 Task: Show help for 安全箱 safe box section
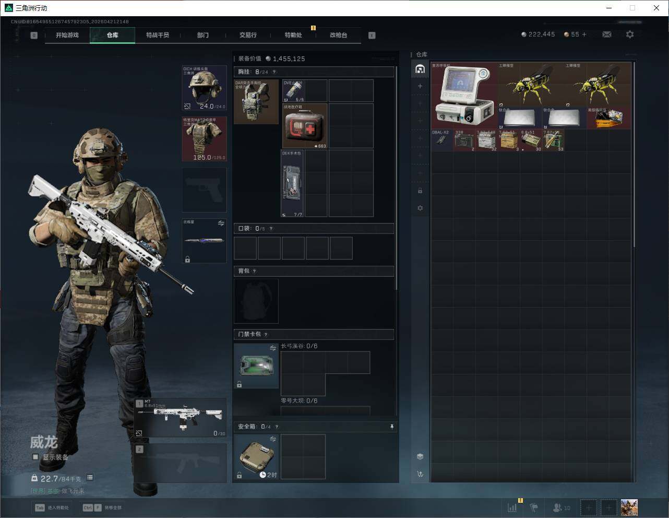point(277,427)
